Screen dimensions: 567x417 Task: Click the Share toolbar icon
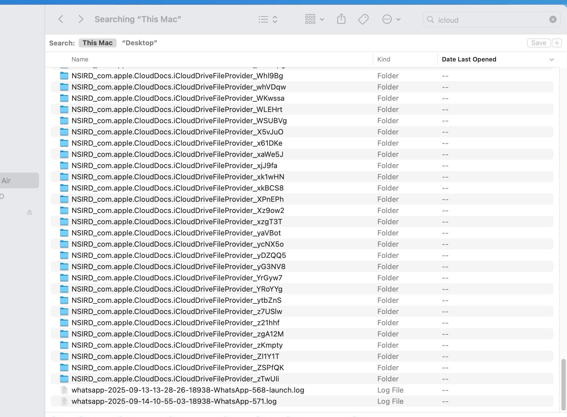coord(341,19)
